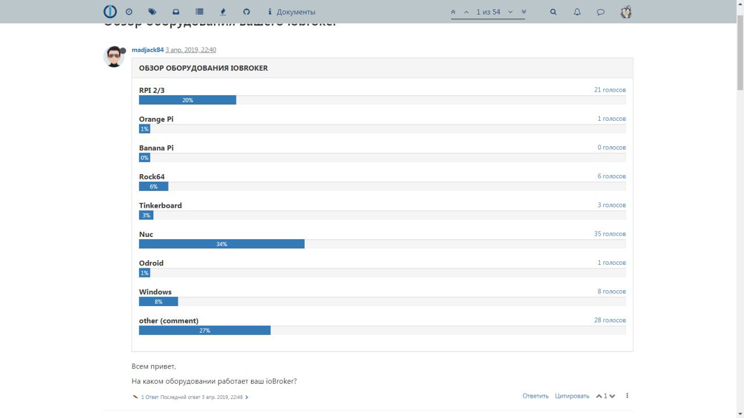Screen dimensions: 744x418
Task: Vote for Rock64 option
Action: point(152,176)
